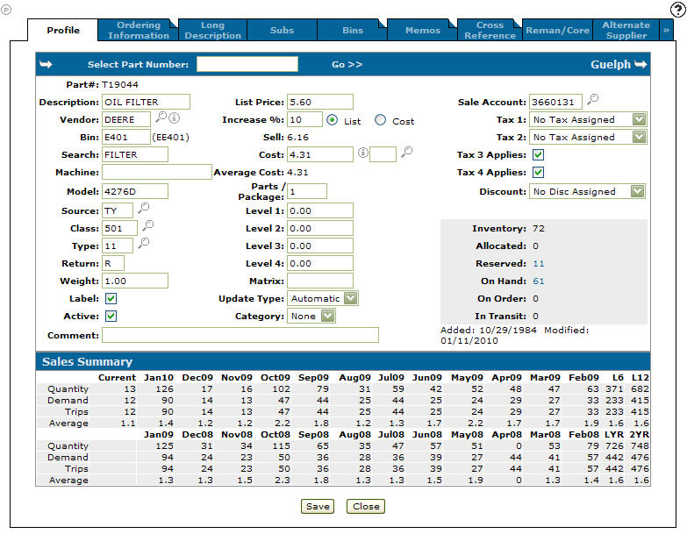
Task: Select the Cost radio button
Action: click(x=380, y=120)
